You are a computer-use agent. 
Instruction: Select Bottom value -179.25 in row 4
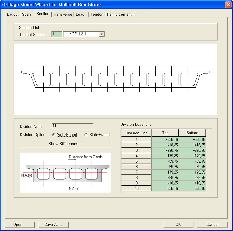tap(192, 156)
